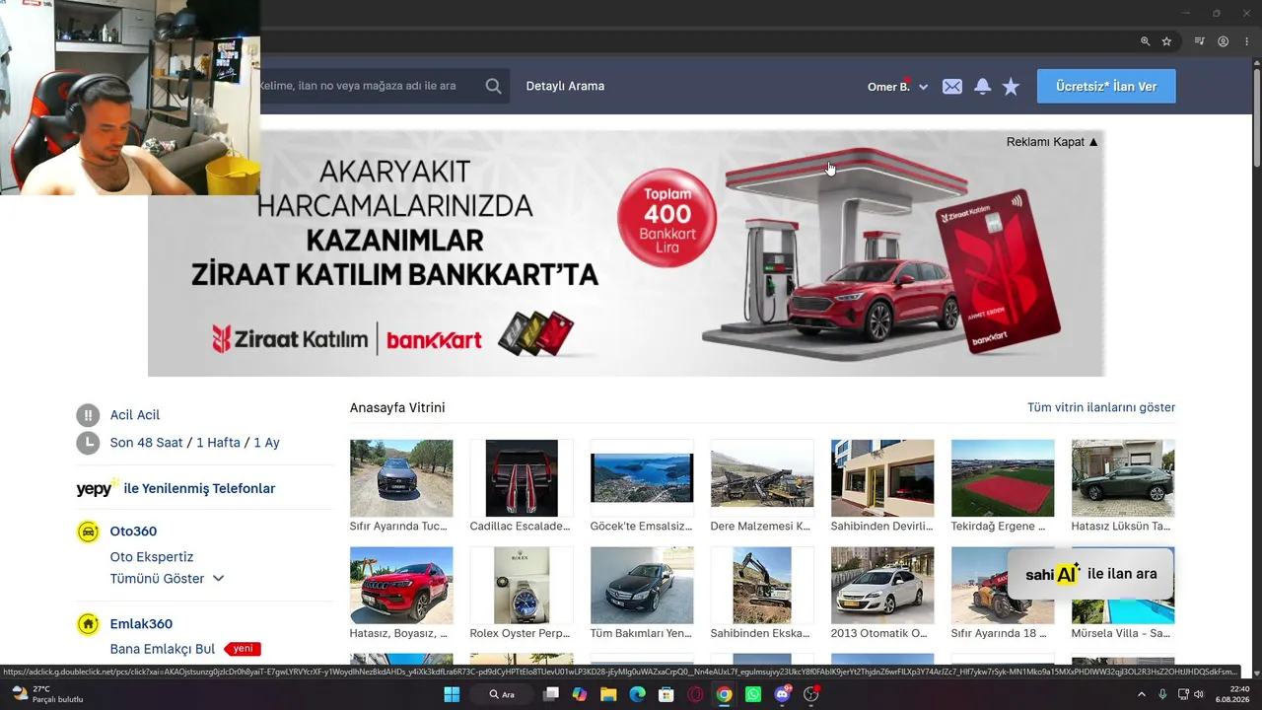Click the Emlak360 house icon
This screenshot has height=710, width=1262.
88,624
